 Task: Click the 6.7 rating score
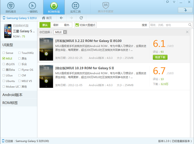coord(159,71)
